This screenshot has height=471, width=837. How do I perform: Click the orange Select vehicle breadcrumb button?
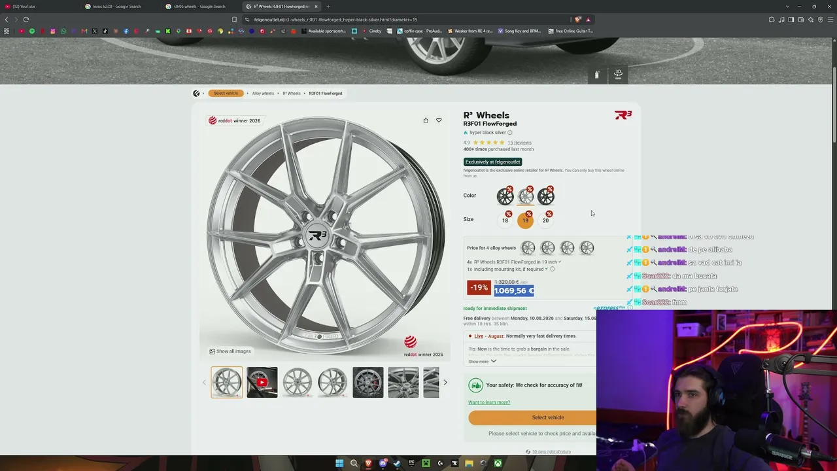tap(226, 94)
